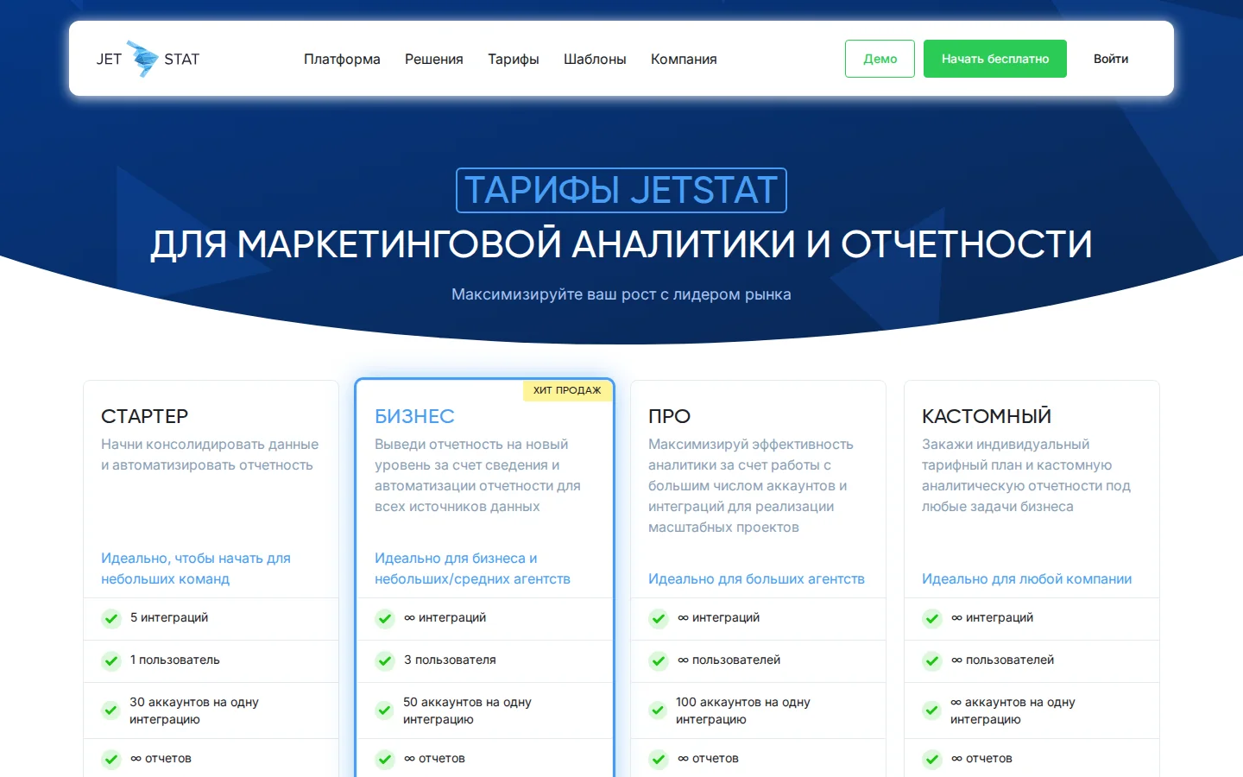Click checkmark by 50 аккаунтов на одну интеграцию
Image resolution: width=1243 pixels, height=777 pixels.
(x=384, y=711)
